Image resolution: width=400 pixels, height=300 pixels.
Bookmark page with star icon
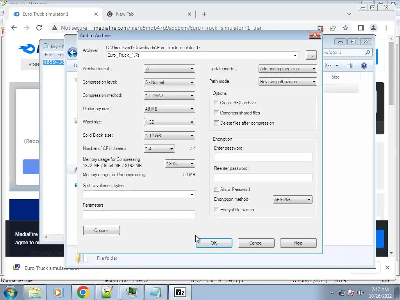pyautogui.click(x=345, y=28)
